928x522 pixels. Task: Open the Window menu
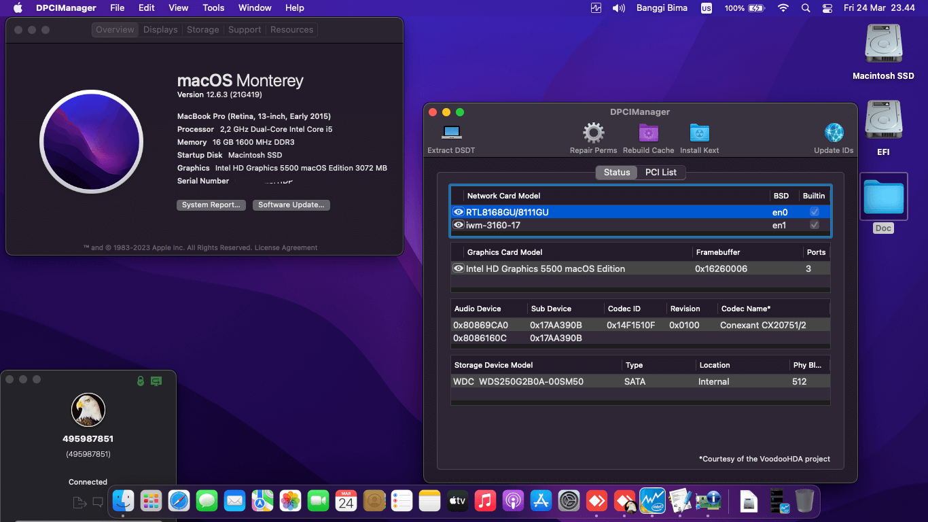[x=255, y=8]
